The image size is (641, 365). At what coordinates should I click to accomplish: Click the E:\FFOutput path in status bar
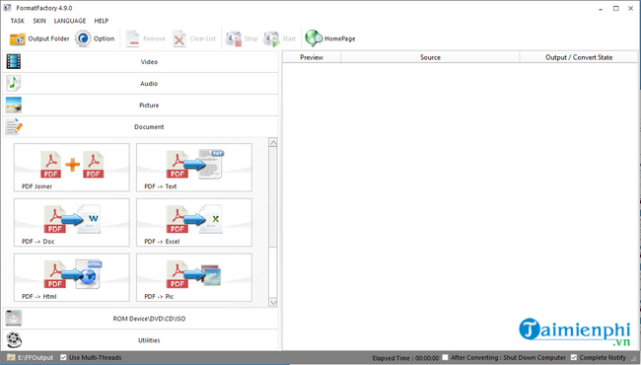[x=36, y=358]
